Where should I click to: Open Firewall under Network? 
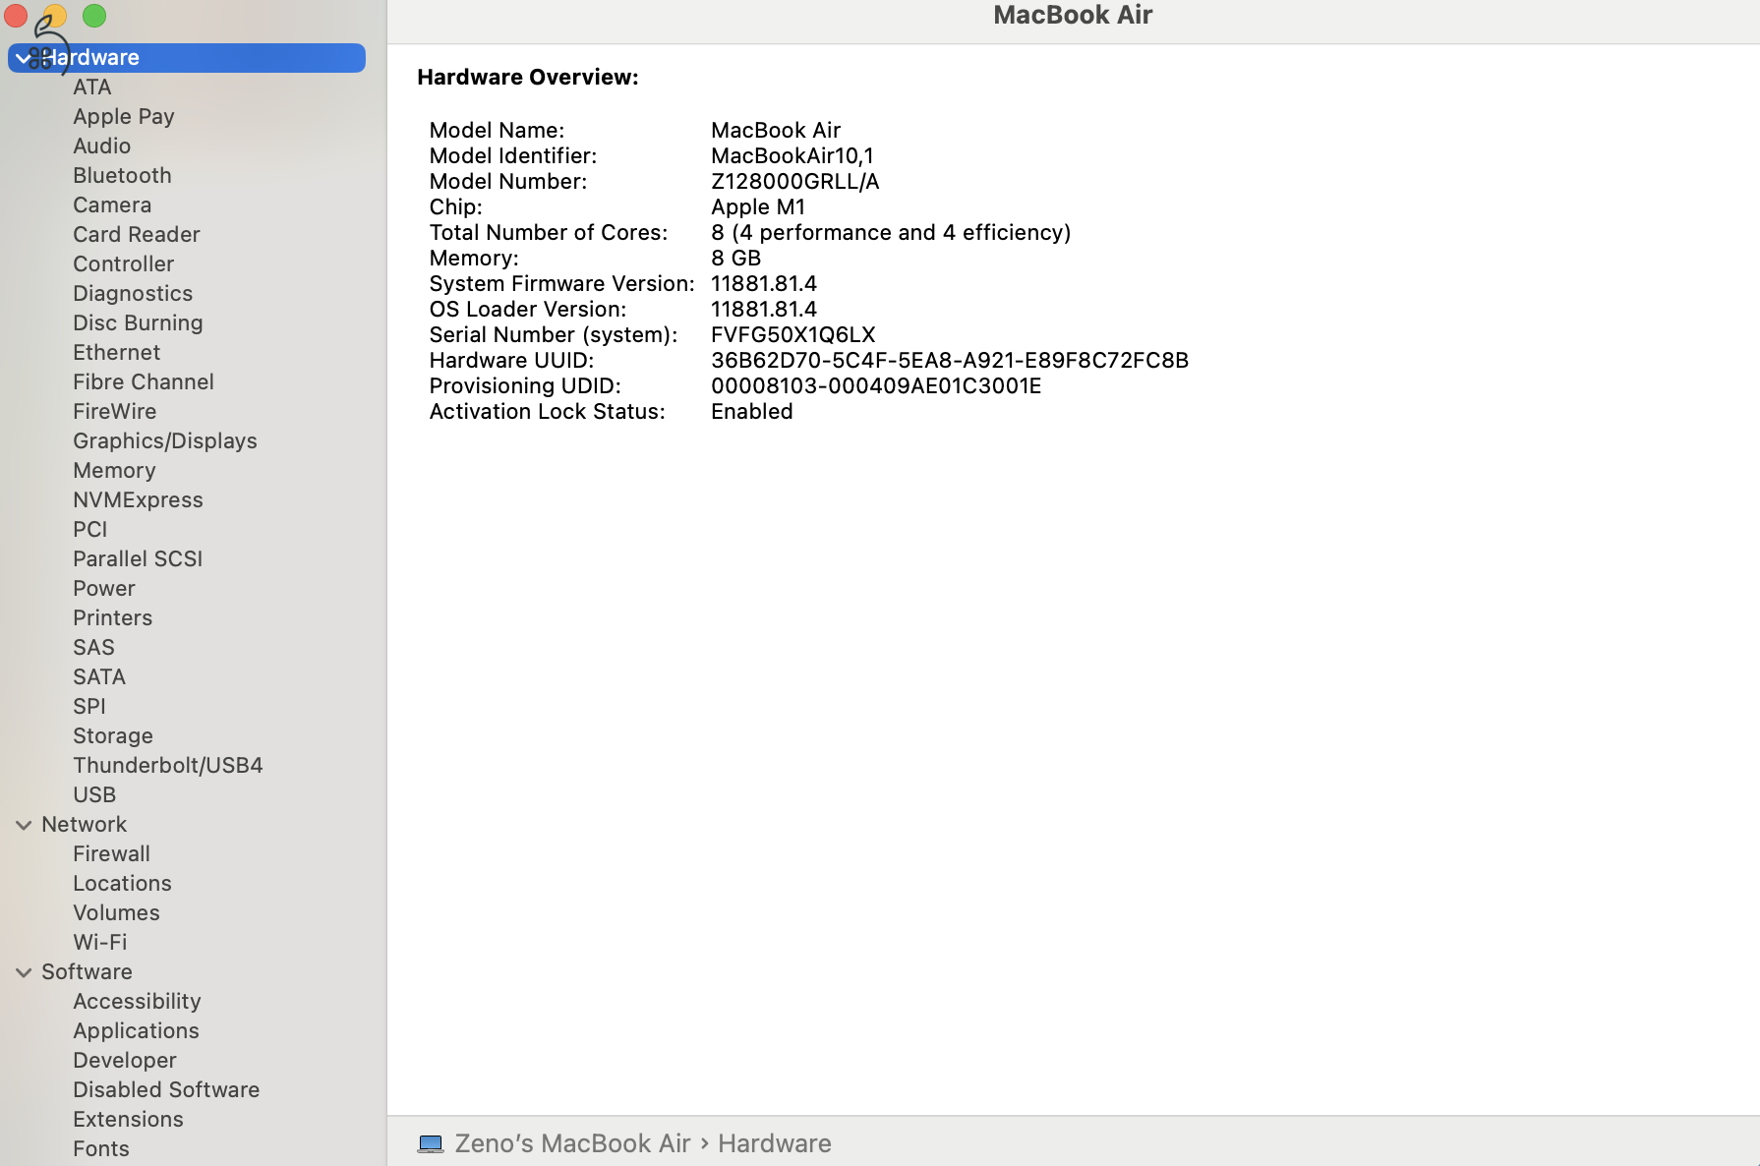tap(111, 854)
